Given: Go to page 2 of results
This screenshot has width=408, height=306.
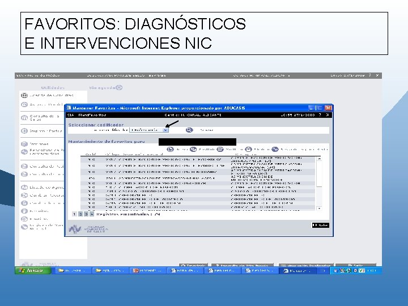Looking at the screenshot, I should [x=80, y=214].
